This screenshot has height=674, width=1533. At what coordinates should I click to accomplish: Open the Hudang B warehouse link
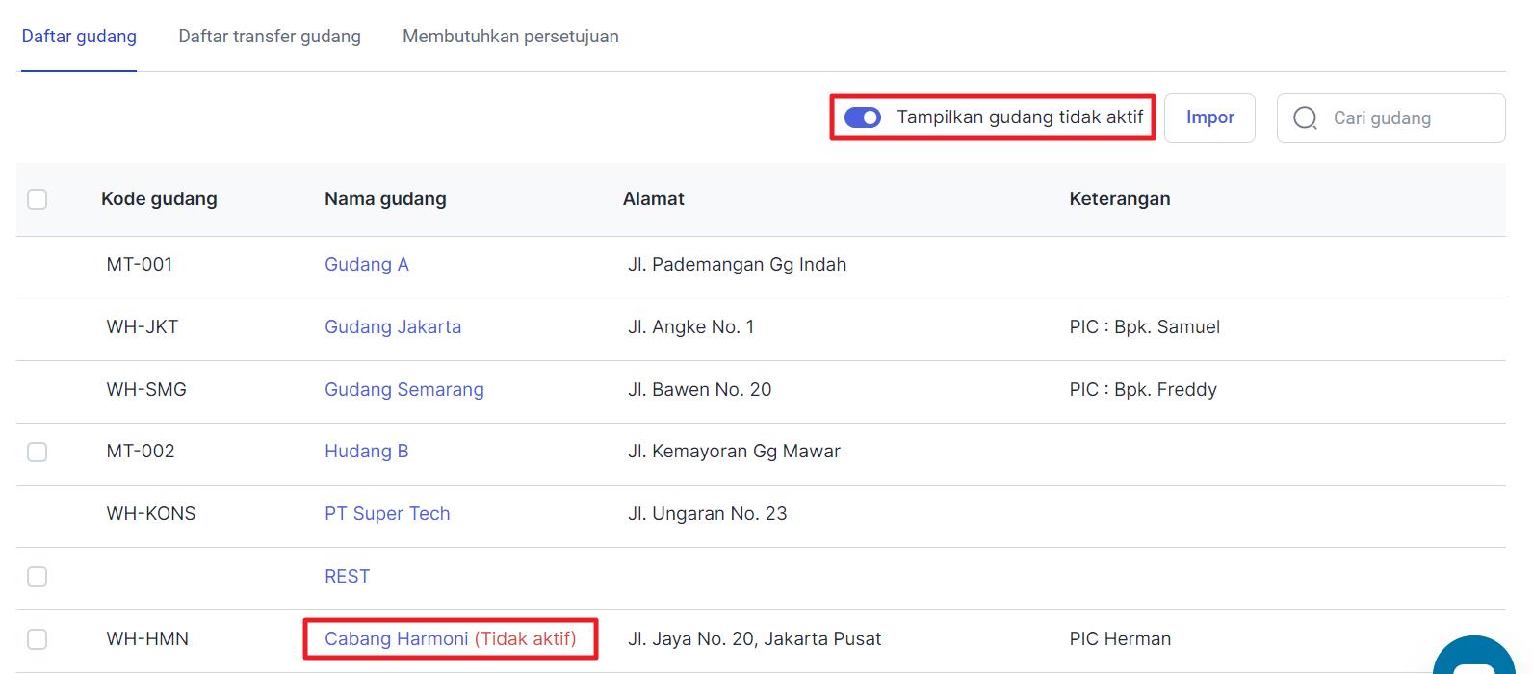point(367,452)
